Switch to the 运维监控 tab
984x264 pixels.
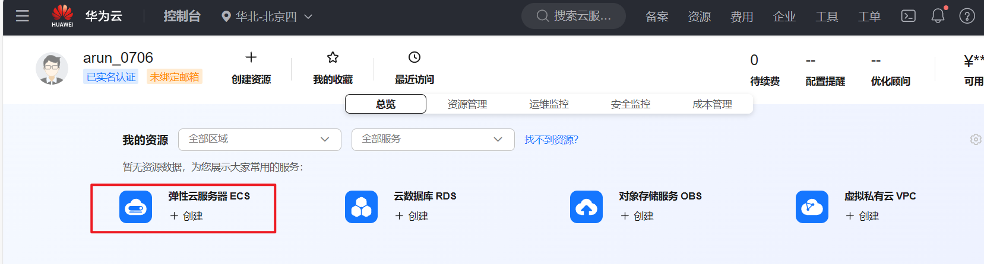(549, 104)
